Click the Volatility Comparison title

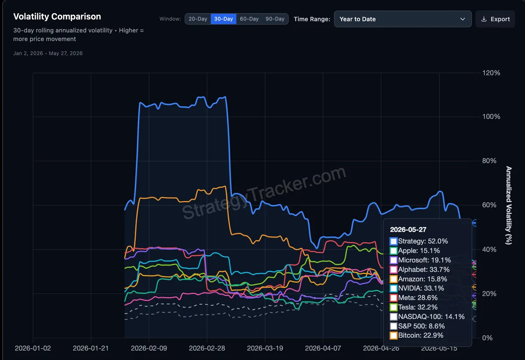point(57,17)
